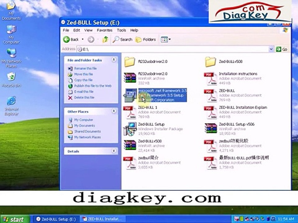
Task: Select the 1,758 KB PDF document icon
Action: point(210,163)
